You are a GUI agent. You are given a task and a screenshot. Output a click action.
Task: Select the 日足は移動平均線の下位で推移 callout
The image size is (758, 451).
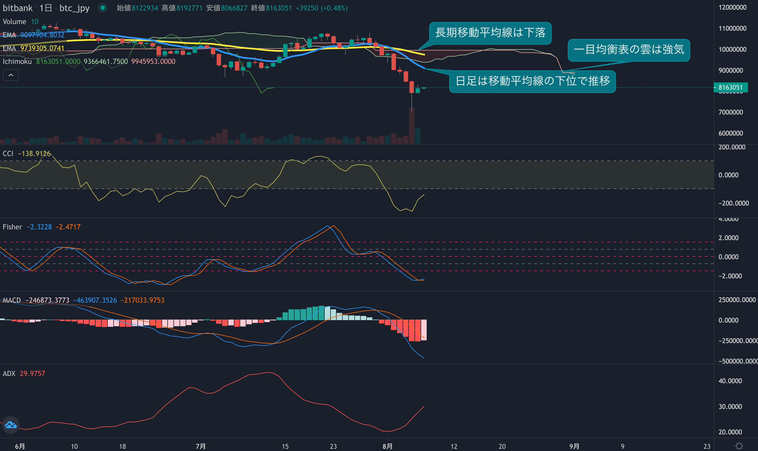(532, 81)
